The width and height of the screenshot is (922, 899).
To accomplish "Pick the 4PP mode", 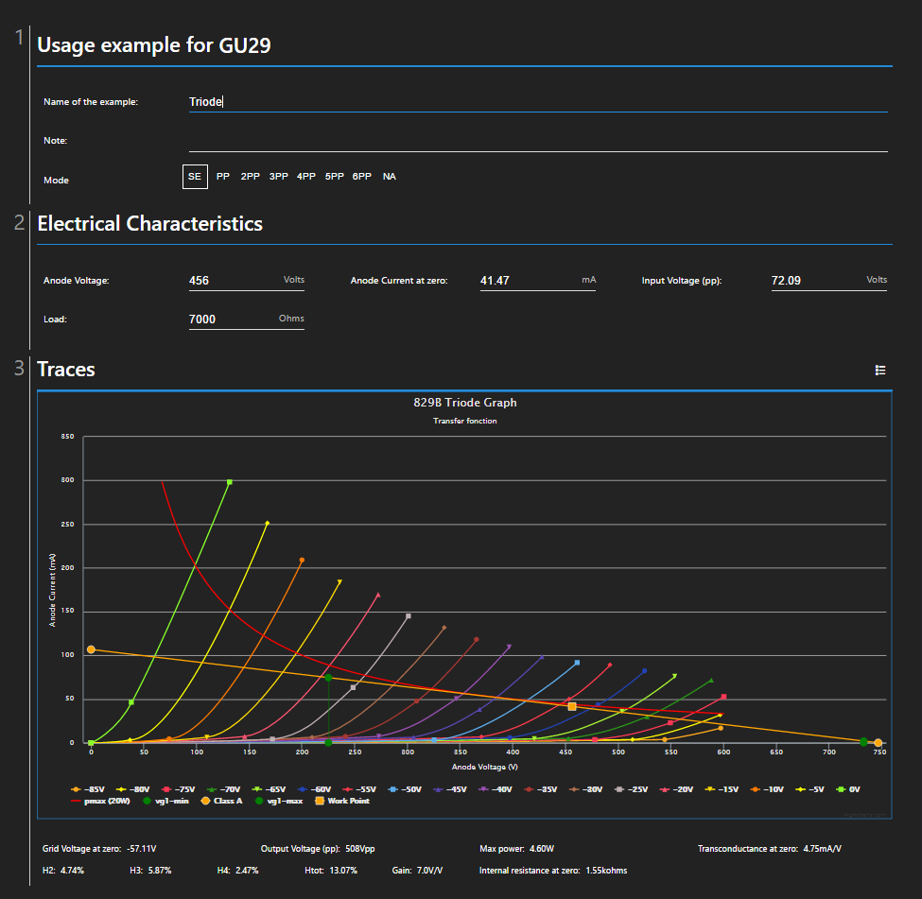I will click(x=305, y=177).
